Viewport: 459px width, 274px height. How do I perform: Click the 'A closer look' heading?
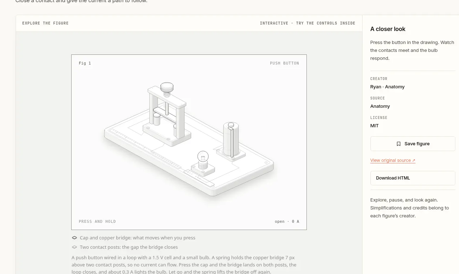coord(388,29)
